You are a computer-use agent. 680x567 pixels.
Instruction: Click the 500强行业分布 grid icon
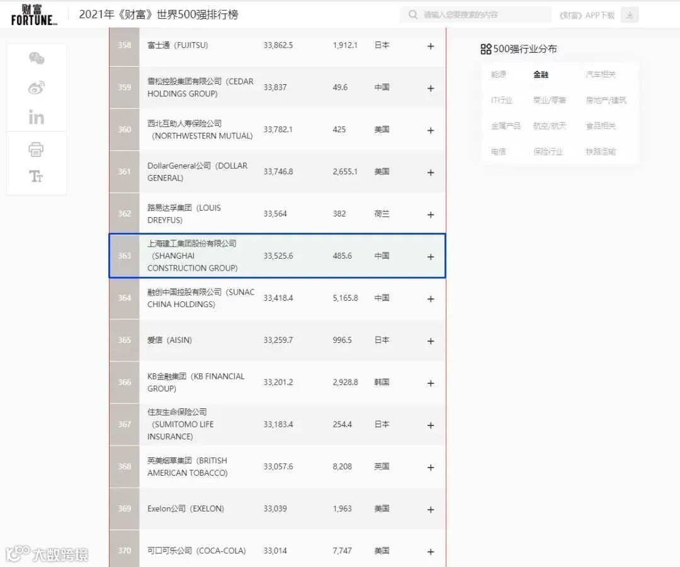tap(485, 49)
